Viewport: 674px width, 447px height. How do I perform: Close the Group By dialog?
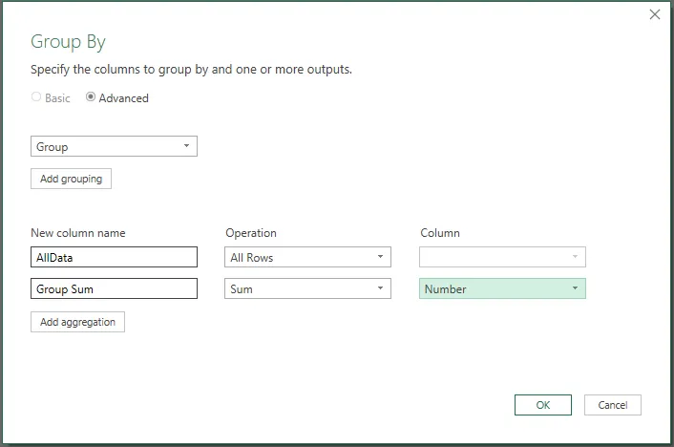point(654,14)
